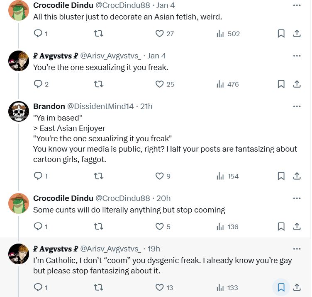Bookmark the highlighted 19h Avgvstvs tweet
Viewport: 312px width, 297px height.
(x=281, y=287)
